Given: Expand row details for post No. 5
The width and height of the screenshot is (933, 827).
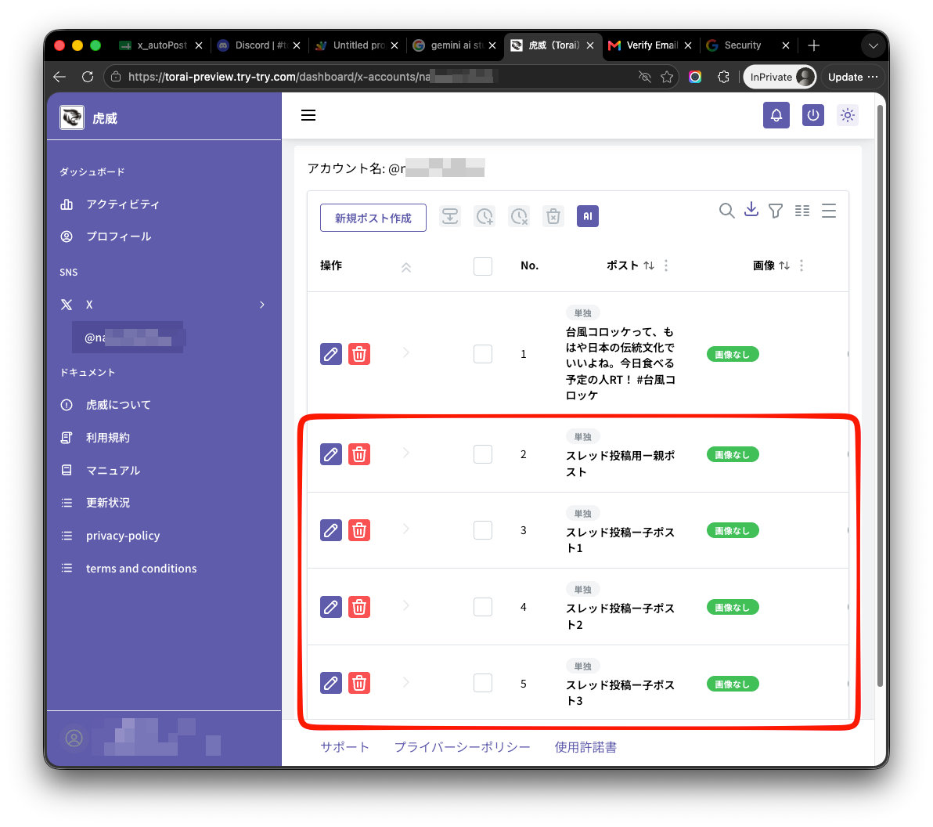Looking at the screenshot, I should coord(405,681).
